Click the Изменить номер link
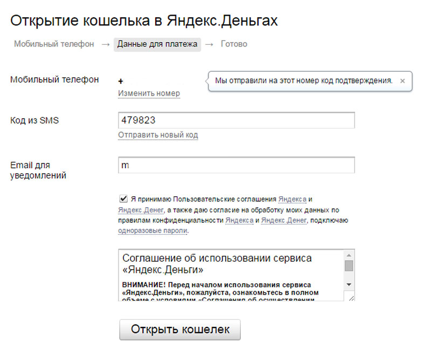 point(149,93)
